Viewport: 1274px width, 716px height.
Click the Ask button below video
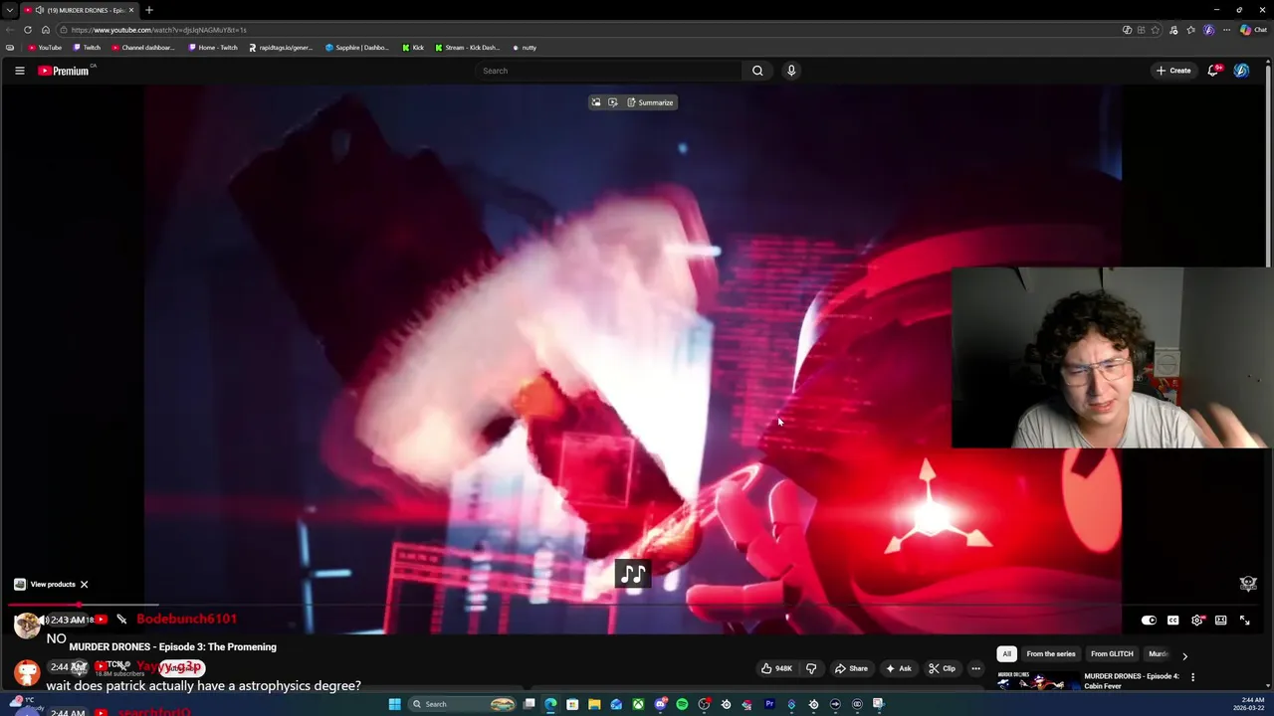(x=898, y=668)
